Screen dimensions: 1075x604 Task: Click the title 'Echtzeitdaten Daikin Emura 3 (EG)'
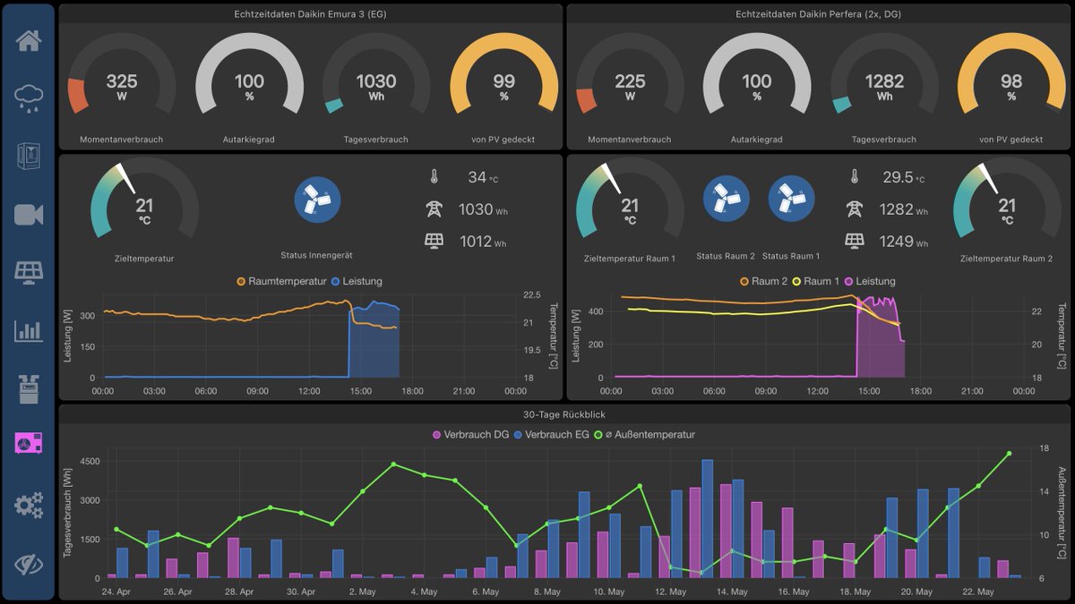click(x=310, y=14)
